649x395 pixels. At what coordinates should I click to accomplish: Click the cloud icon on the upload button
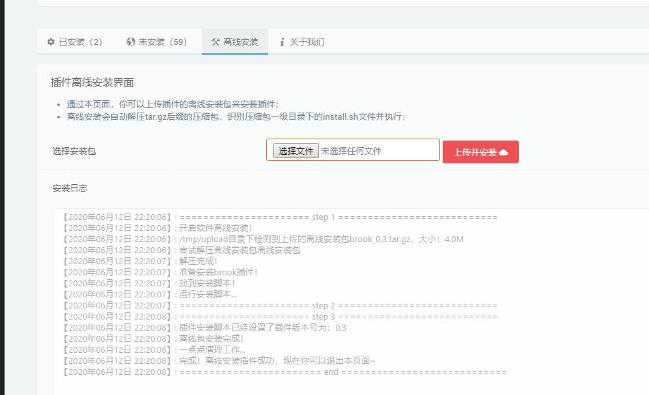(x=504, y=152)
